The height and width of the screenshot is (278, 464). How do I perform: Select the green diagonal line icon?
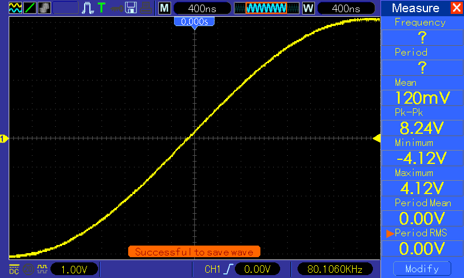click(x=30, y=8)
